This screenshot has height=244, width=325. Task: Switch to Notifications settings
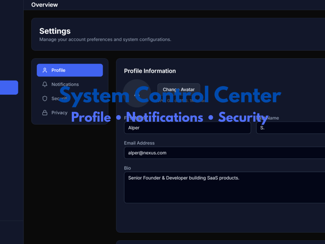click(70, 84)
